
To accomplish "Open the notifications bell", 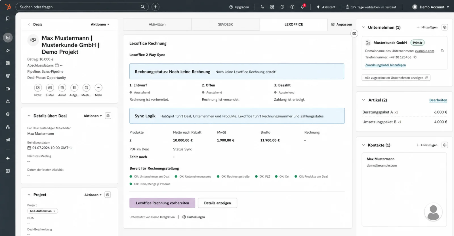I will (x=303, y=7).
